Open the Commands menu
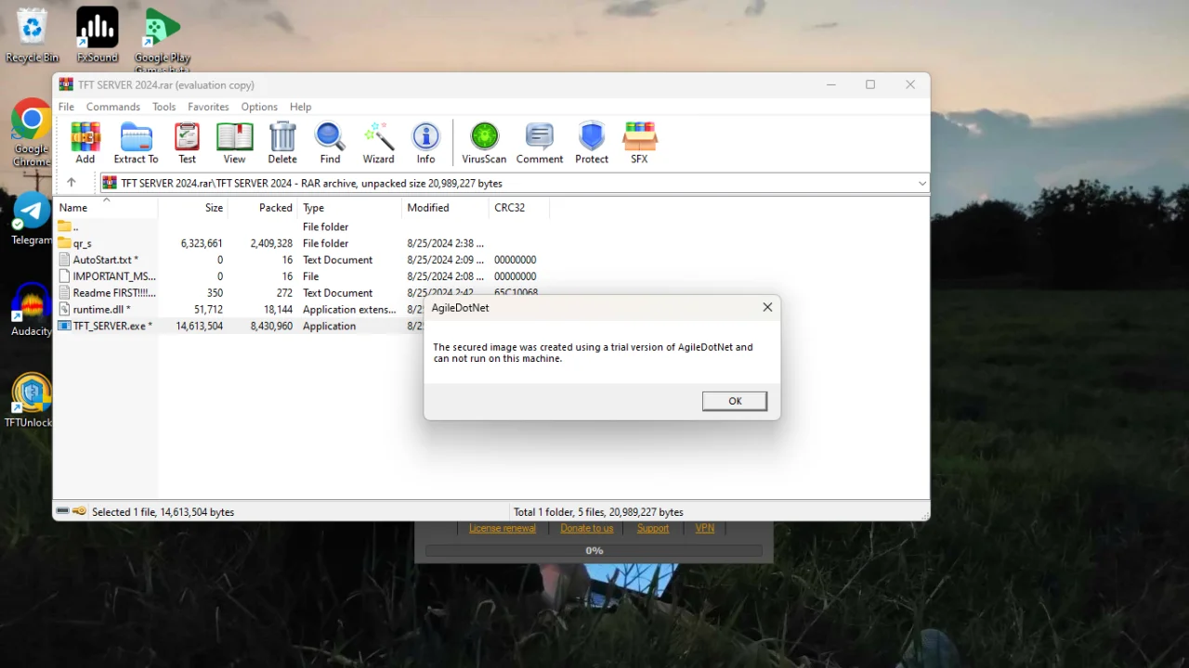Screen dimensions: 1189x668 (x=113, y=107)
